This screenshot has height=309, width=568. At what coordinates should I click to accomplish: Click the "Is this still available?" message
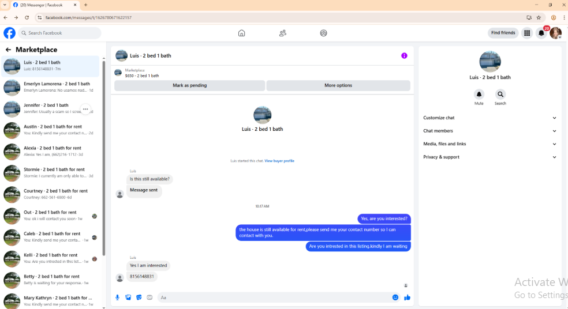(x=150, y=179)
